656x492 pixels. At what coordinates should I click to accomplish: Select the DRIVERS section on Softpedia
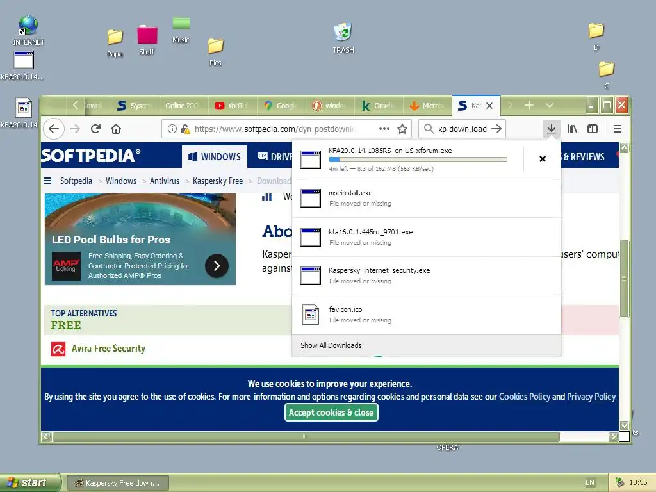coord(274,157)
